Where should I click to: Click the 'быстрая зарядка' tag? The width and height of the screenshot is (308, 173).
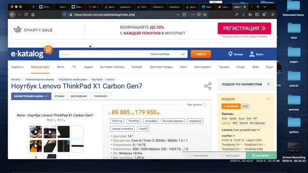[x=173, y=121]
